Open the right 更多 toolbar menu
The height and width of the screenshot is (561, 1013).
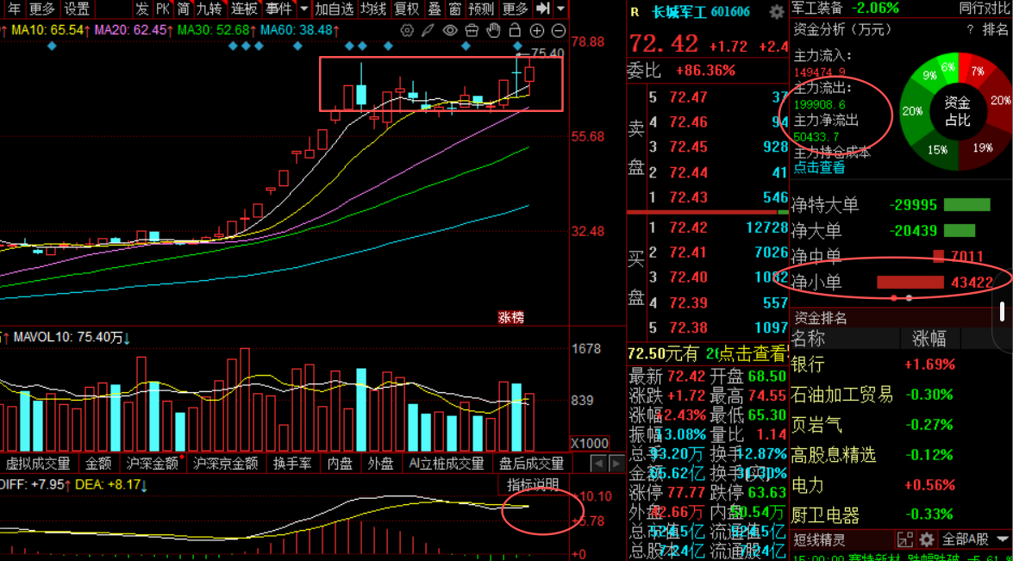[x=516, y=9]
